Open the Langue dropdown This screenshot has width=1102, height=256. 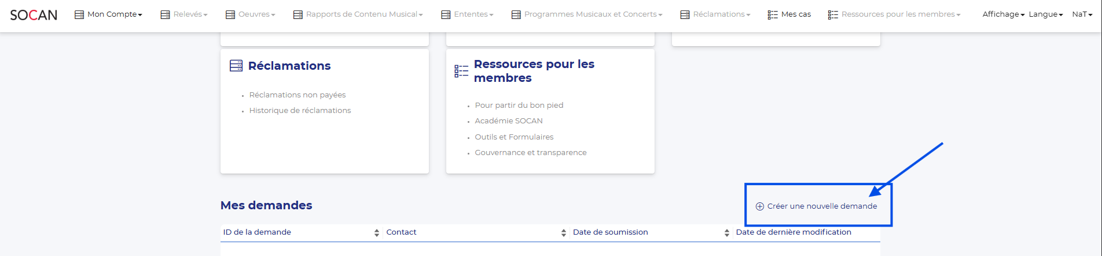[x=1045, y=14]
